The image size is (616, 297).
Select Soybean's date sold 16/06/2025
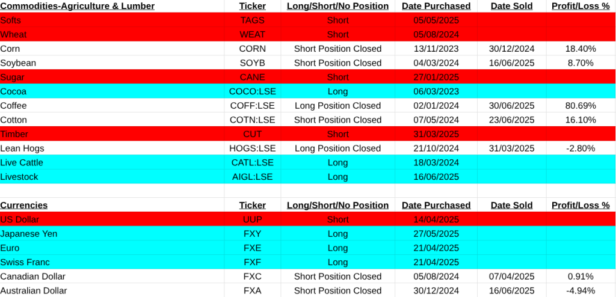tap(512, 63)
